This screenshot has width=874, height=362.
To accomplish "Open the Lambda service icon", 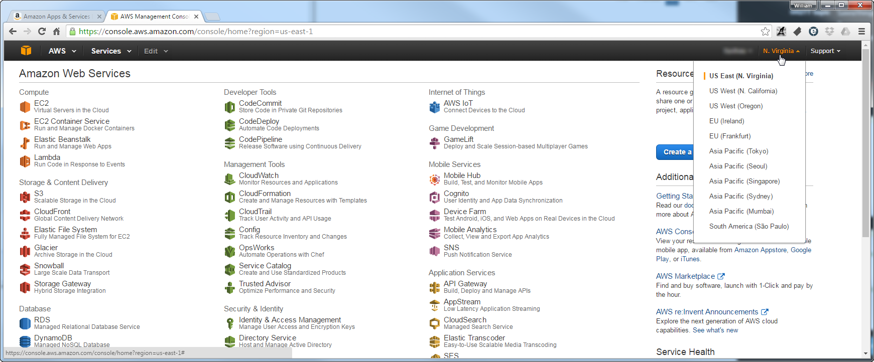I will tap(25, 161).
